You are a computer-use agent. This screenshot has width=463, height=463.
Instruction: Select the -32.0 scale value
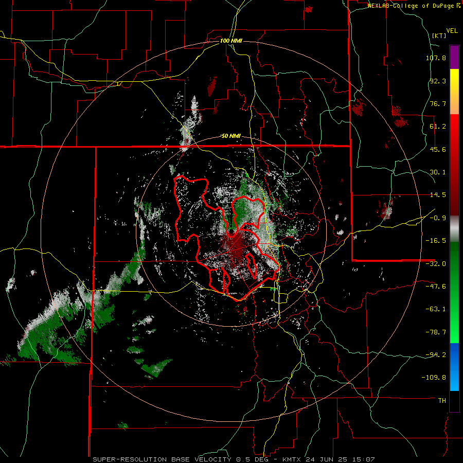tap(436, 264)
